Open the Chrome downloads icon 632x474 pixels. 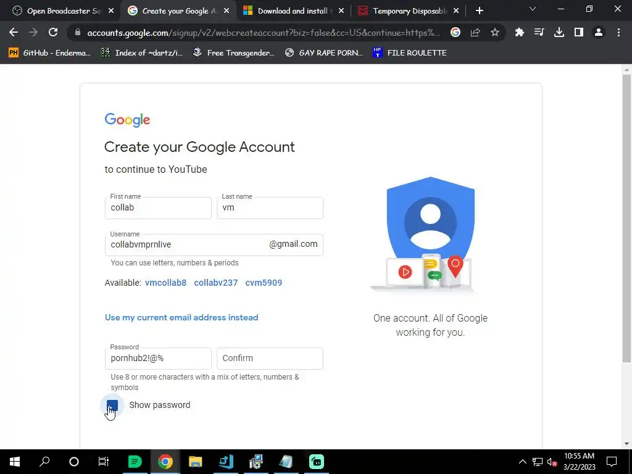click(559, 32)
